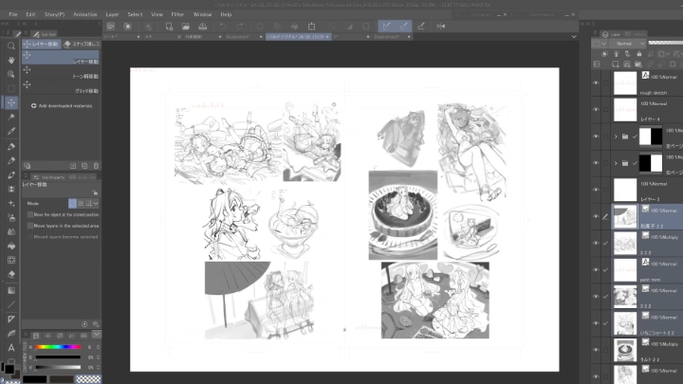Toggle snap to special ruler icon
This screenshot has height=384, width=683.
(403, 27)
